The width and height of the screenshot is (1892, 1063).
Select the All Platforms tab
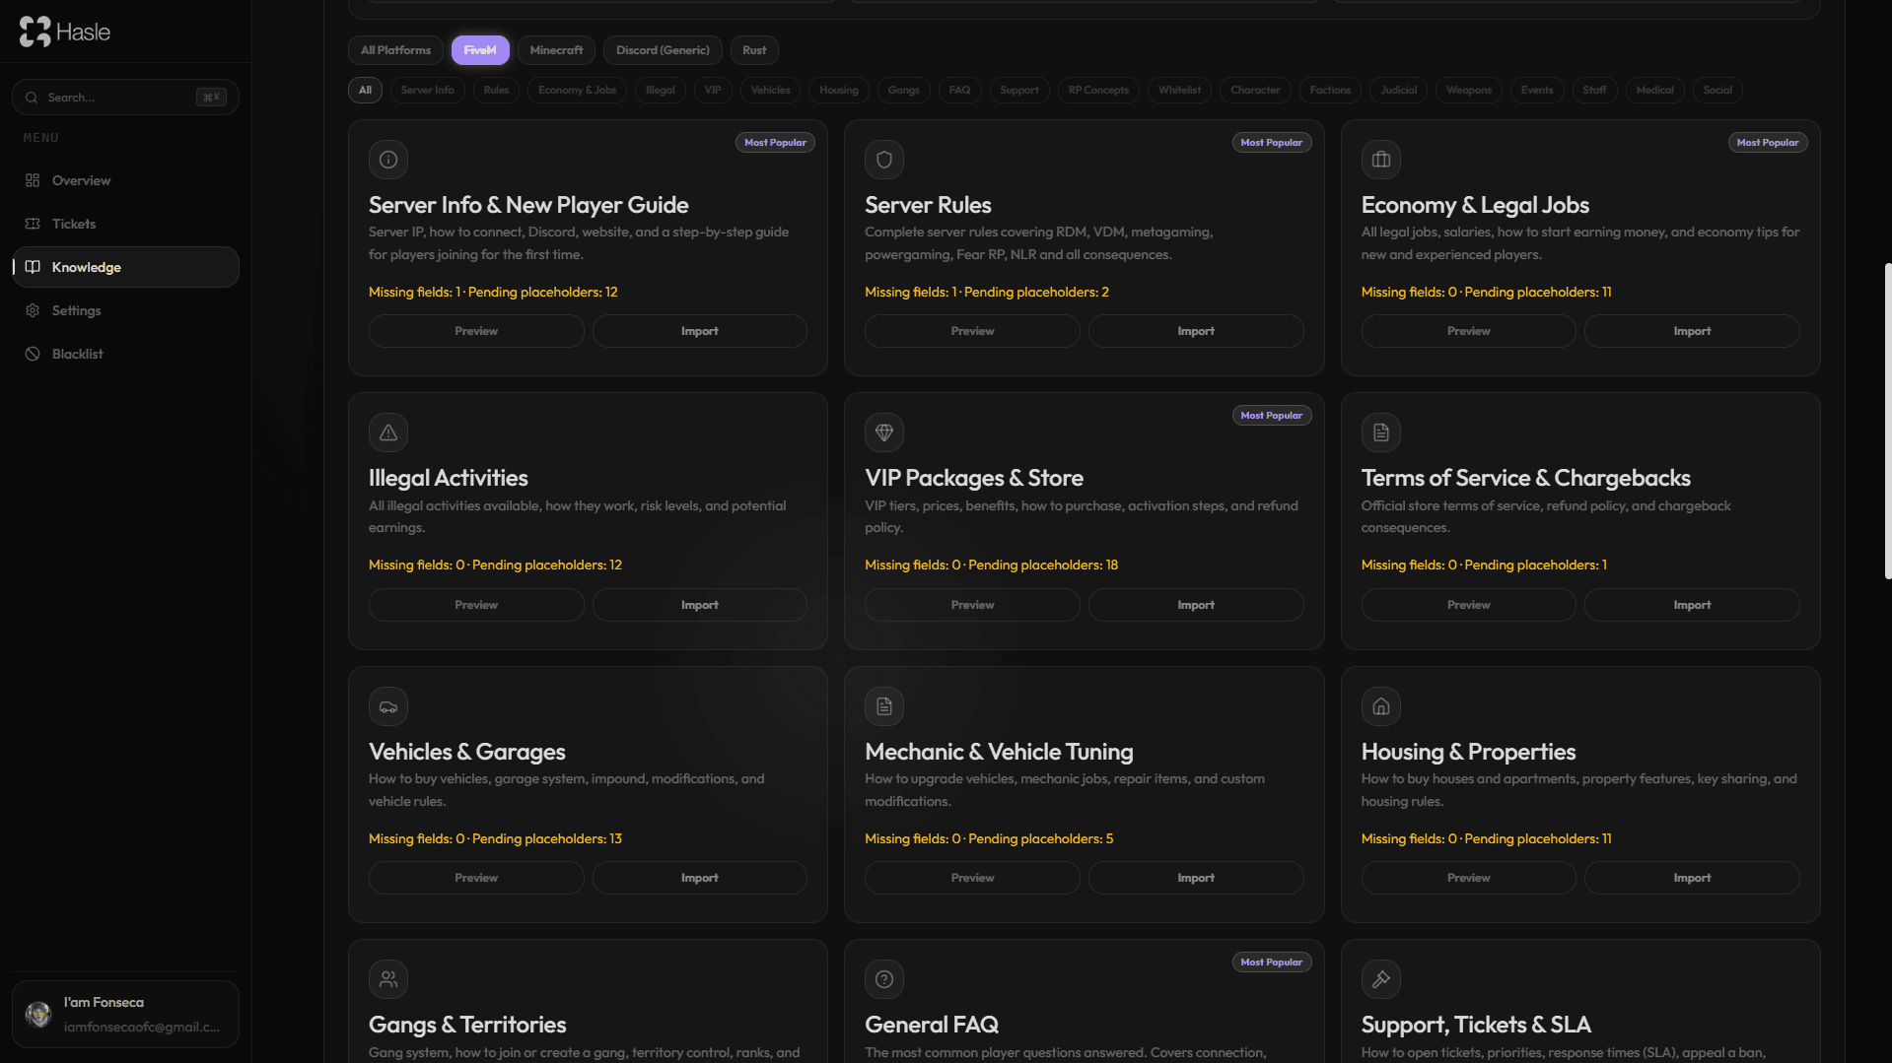(x=395, y=49)
